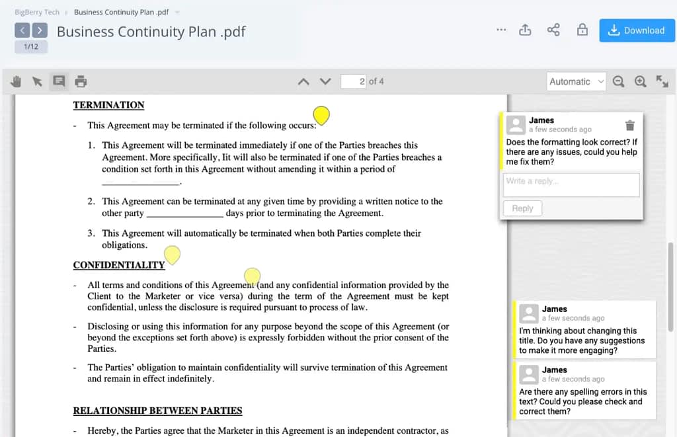Screen dimensions: 677x437
Task: Go to next page with down chevron
Action: point(325,81)
